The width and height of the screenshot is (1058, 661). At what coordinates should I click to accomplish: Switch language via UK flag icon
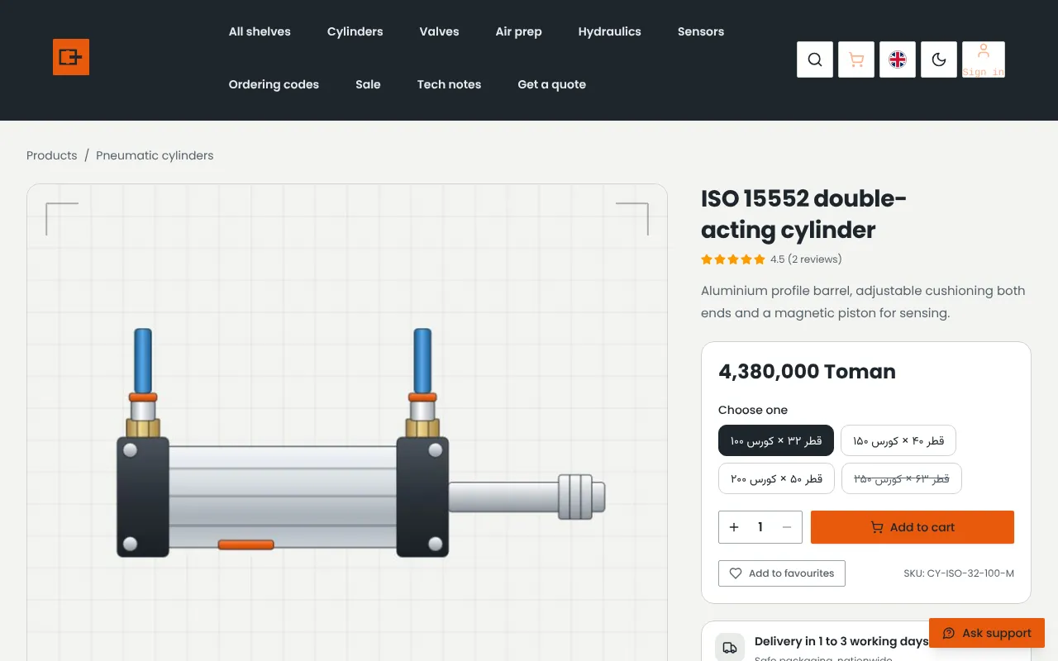point(898,59)
